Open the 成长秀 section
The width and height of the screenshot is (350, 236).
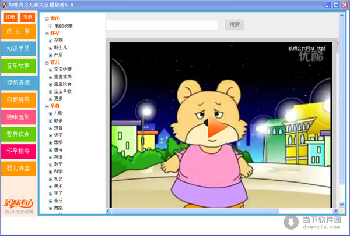tap(18, 31)
